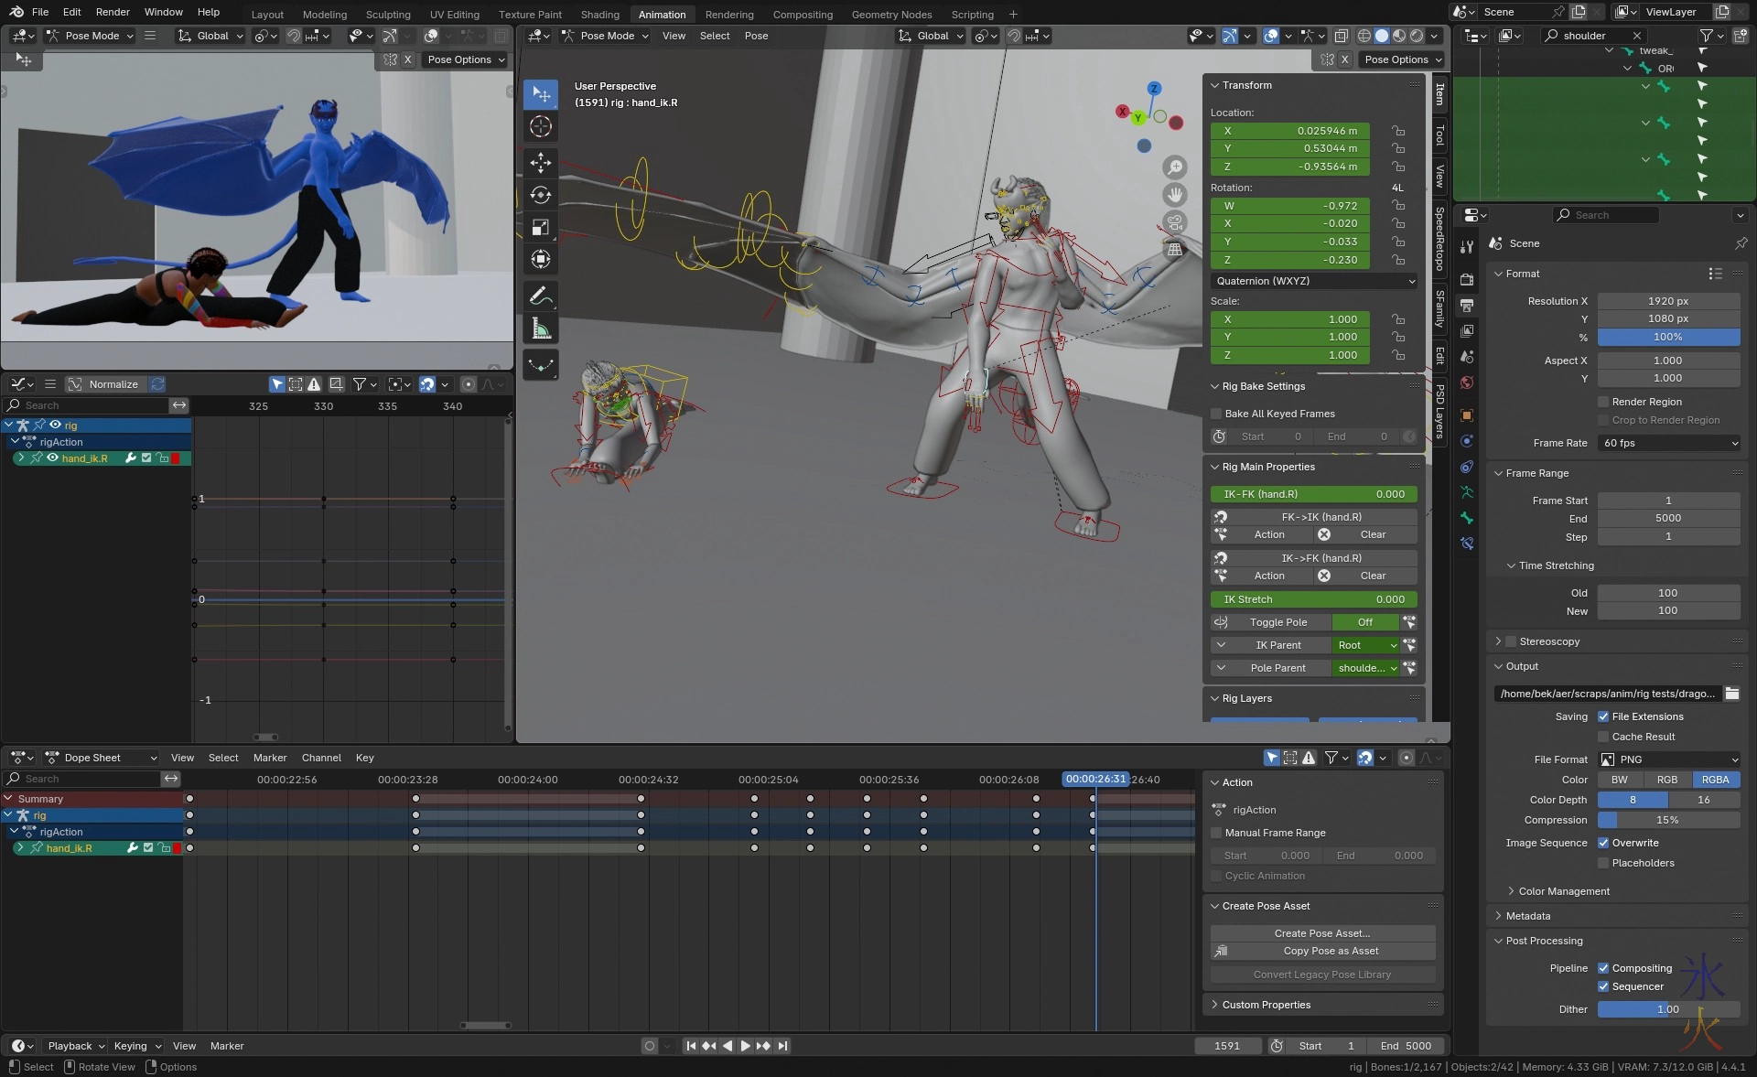This screenshot has width=1757, height=1077.
Task: Toggle camera view gizmo button
Action: tap(1175, 222)
